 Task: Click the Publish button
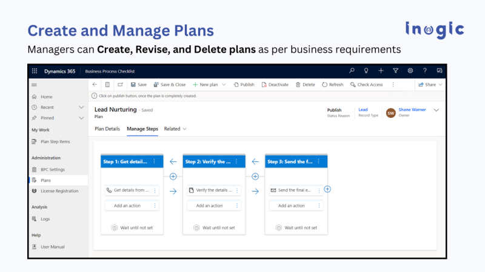pyautogui.click(x=243, y=85)
